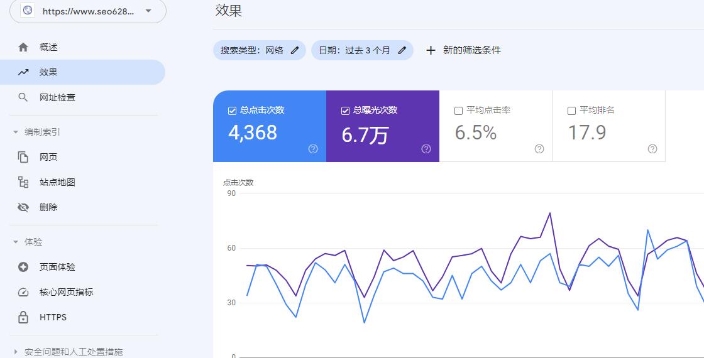Click the pencil icon on 日期 chip
Image resolution: width=704 pixels, height=358 pixels.
402,50
